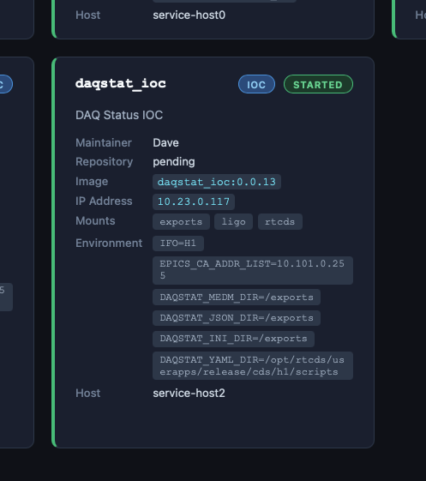Click maintainer name Dave
This screenshot has width=426, height=481.
coord(165,143)
